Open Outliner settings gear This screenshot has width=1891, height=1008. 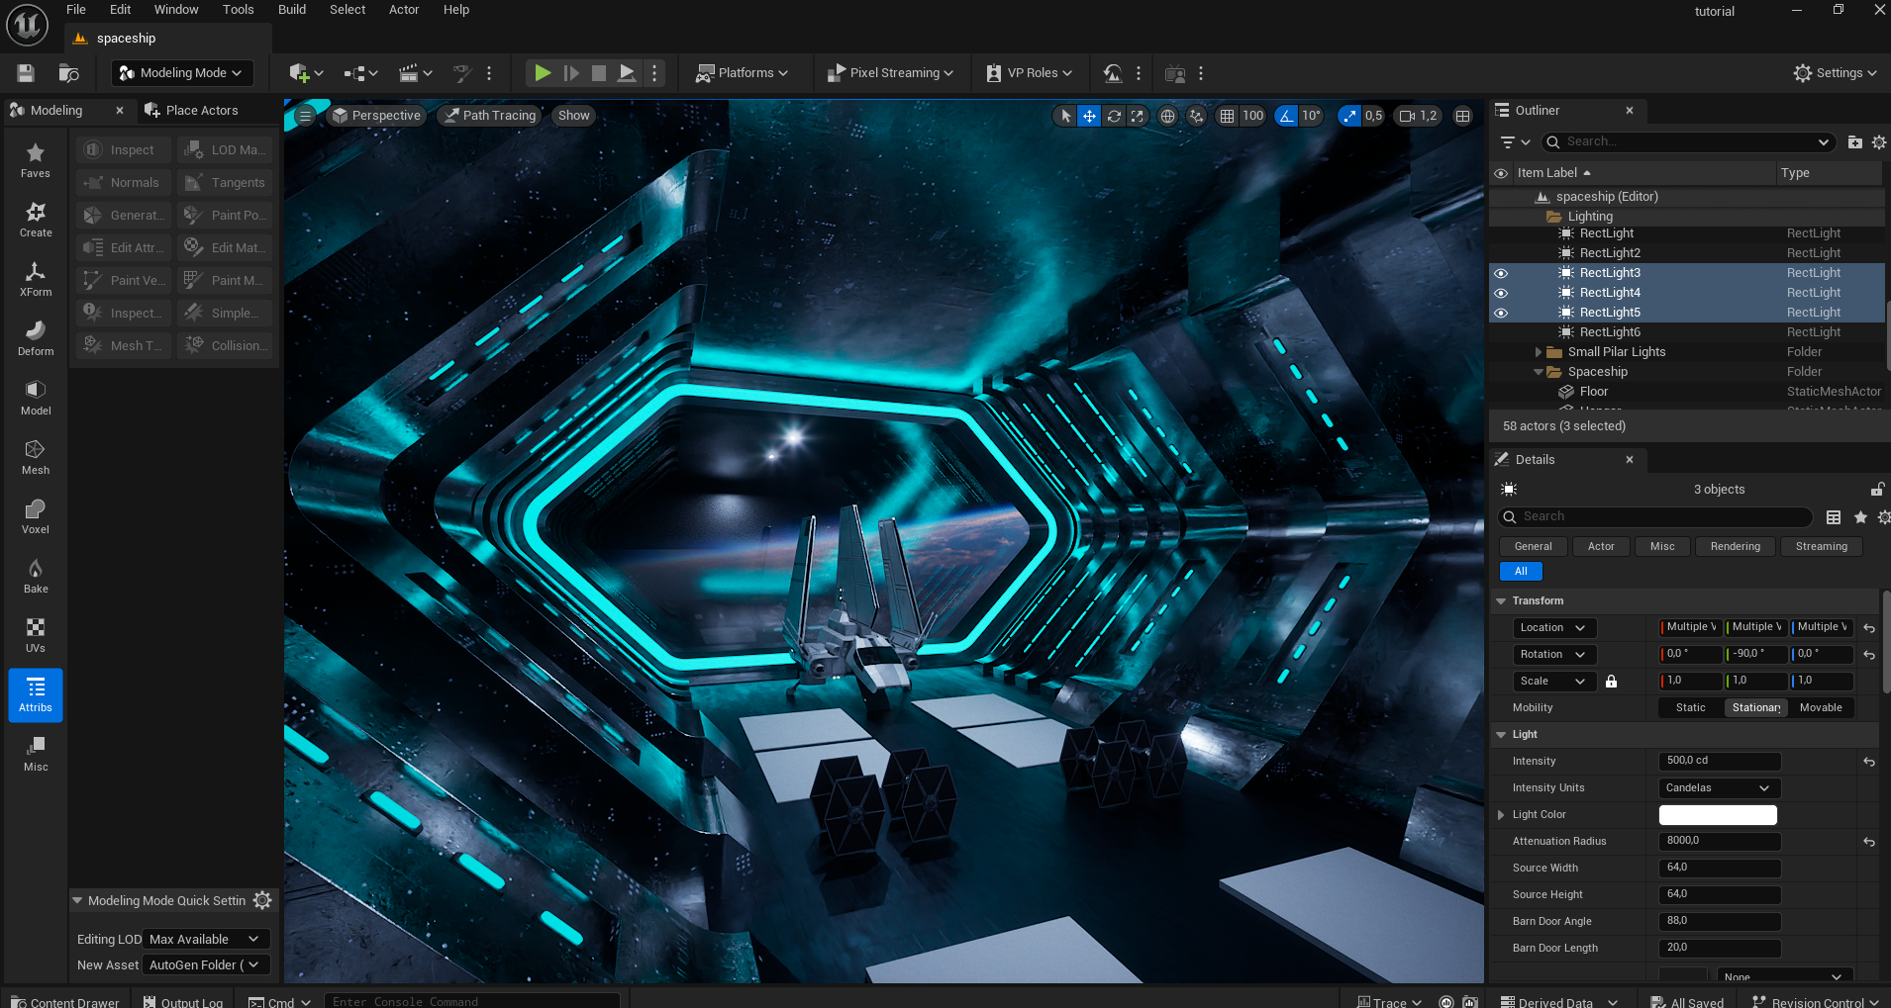pos(1879,142)
